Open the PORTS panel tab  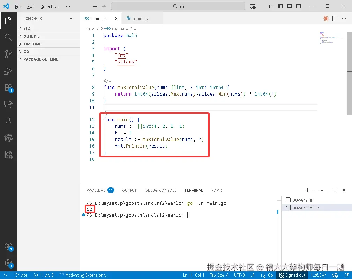(217, 190)
